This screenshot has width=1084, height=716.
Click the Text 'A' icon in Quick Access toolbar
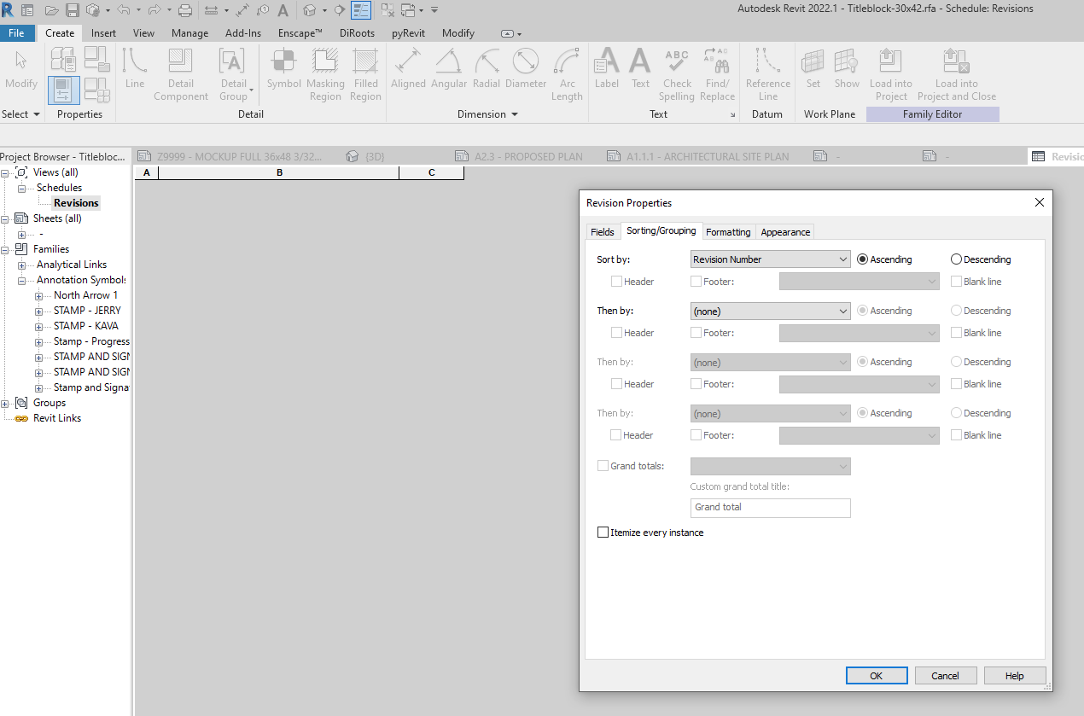point(283,10)
